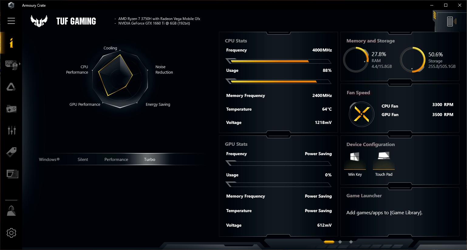Image resolution: width=467 pixels, height=250 pixels.
Task: Click the GPU Stats panel heading
Action: [236, 144]
